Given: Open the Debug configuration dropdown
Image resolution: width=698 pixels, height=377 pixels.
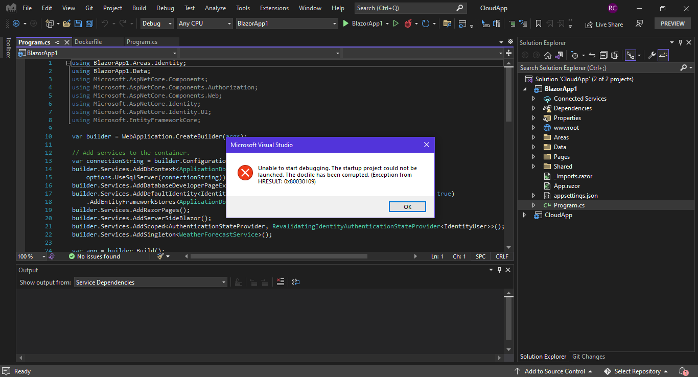Looking at the screenshot, I should [x=157, y=23].
